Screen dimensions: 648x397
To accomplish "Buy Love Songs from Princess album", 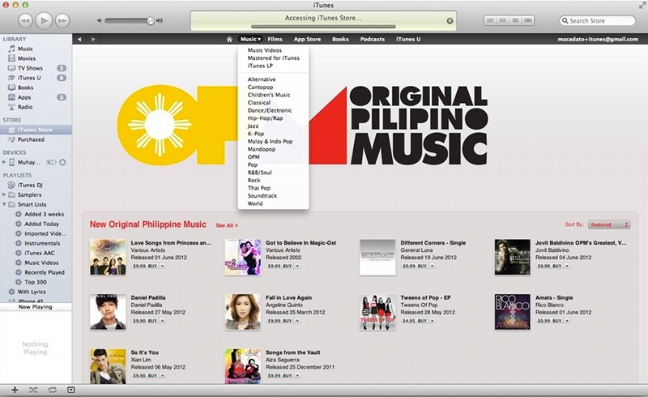I will click(145, 266).
